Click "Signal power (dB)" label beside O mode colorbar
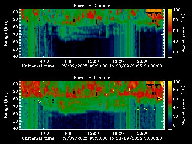Viewport: 192px width, 144px height. pos(184,33)
